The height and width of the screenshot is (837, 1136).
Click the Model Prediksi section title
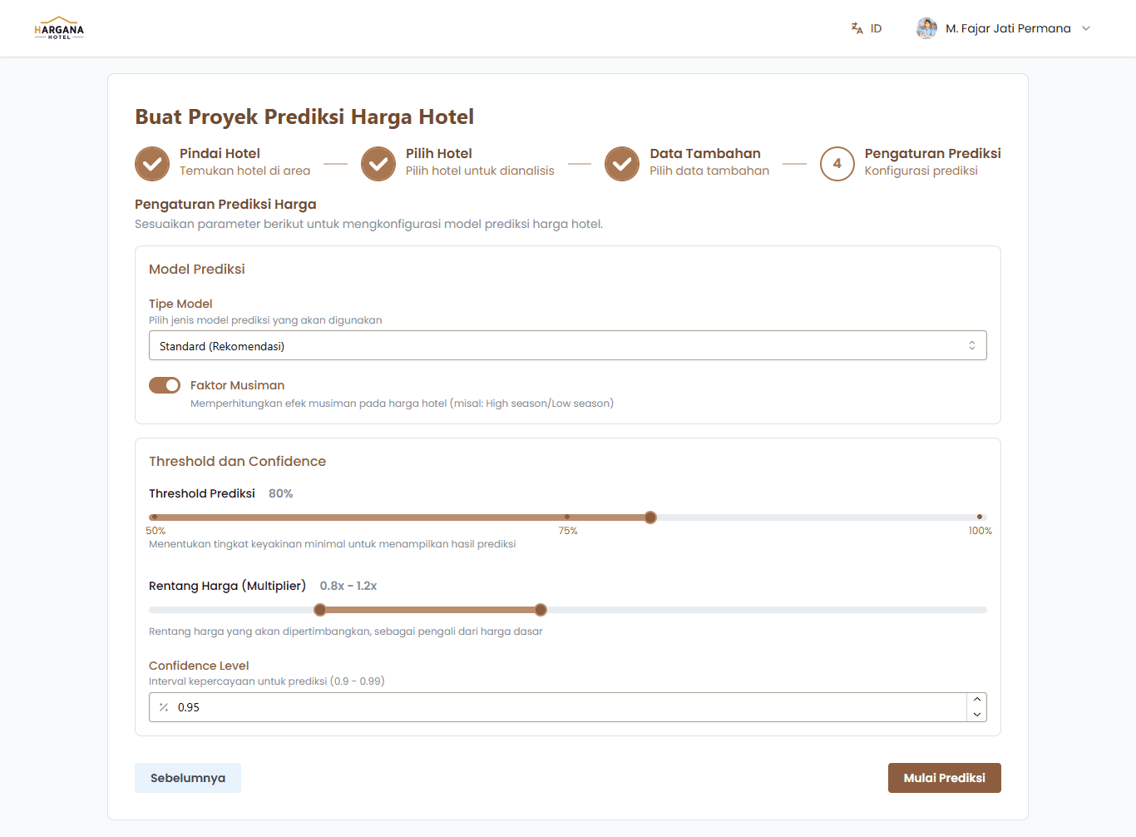197,269
